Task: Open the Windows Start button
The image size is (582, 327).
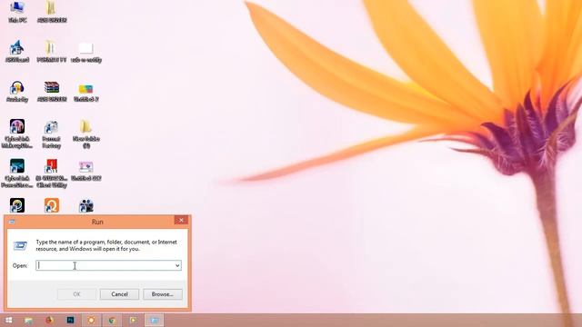Action: point(8,320)
